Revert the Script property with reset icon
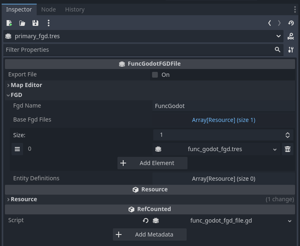Screen dimensions: 300x246 click(x=145, y=221)
